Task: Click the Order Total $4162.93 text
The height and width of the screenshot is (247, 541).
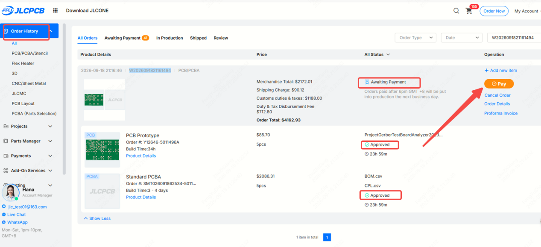Action: point(278,120)
